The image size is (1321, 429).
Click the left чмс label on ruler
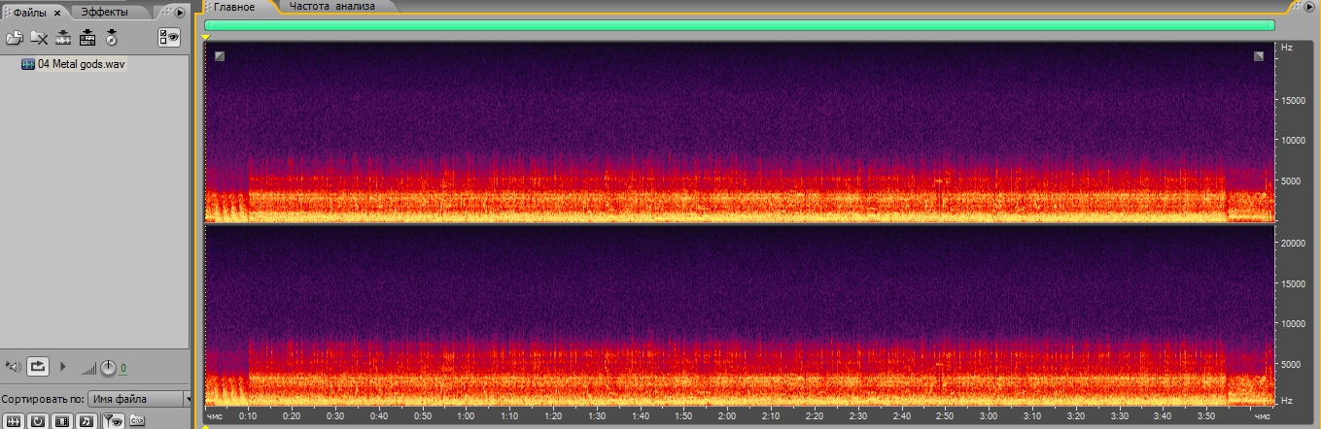[x=215, y=415]
